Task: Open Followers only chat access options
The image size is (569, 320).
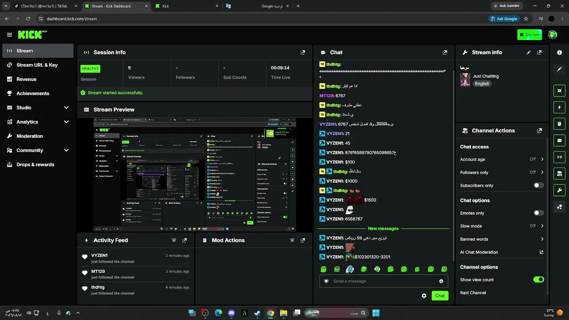Action: [x=502, y=172]
